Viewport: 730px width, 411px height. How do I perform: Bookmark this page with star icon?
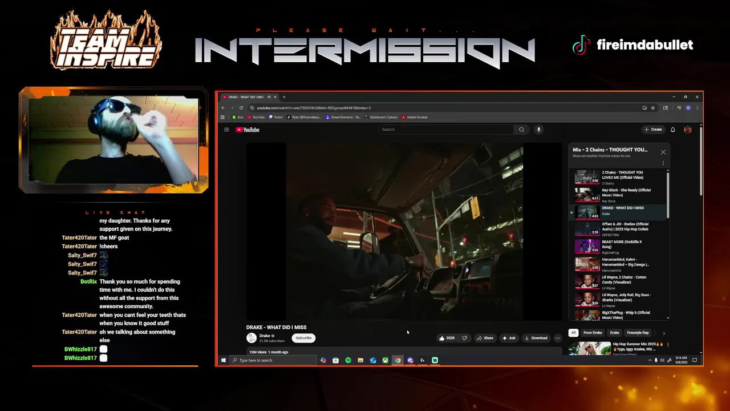click(x=653, y=108)
